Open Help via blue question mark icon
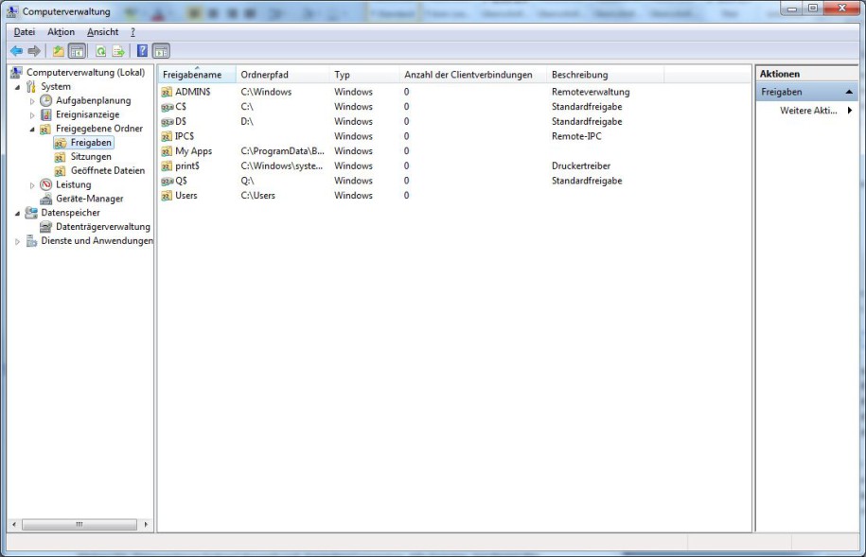This screenshot has width=866, height=557. [x=142, y=51]
